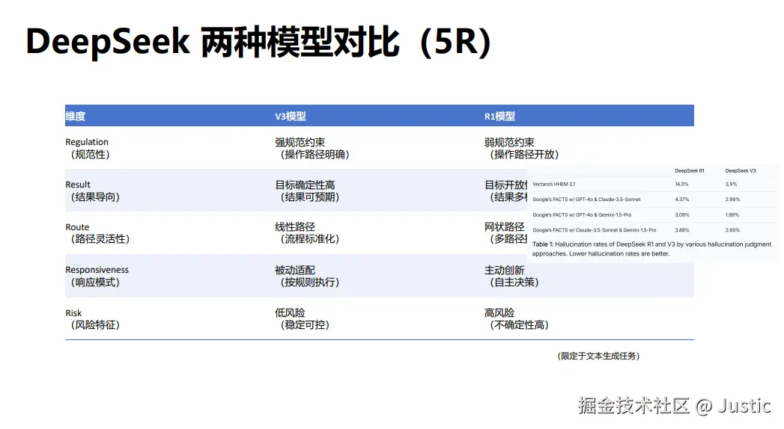Click the "线性路径（流程标准化）" cell
Viewport: 784px width, 429px height.
(307, 233)
